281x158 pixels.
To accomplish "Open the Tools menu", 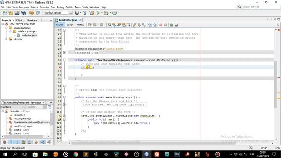I will click(85, 7).
